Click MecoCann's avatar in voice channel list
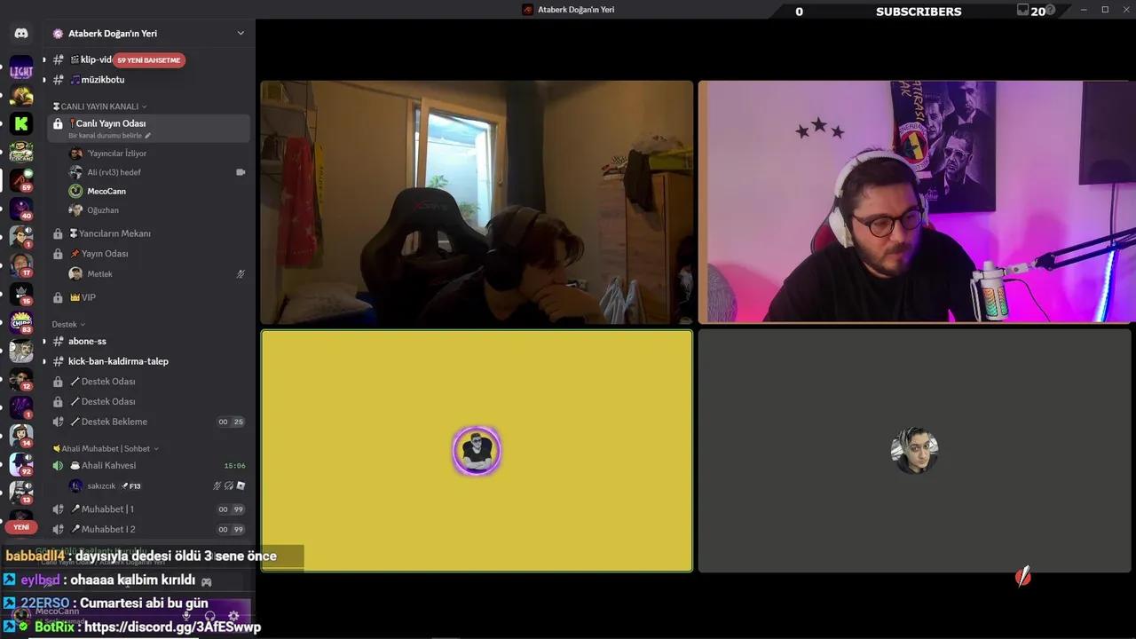1136x639 pixels. pyautogui.click(x=75, y=191)
